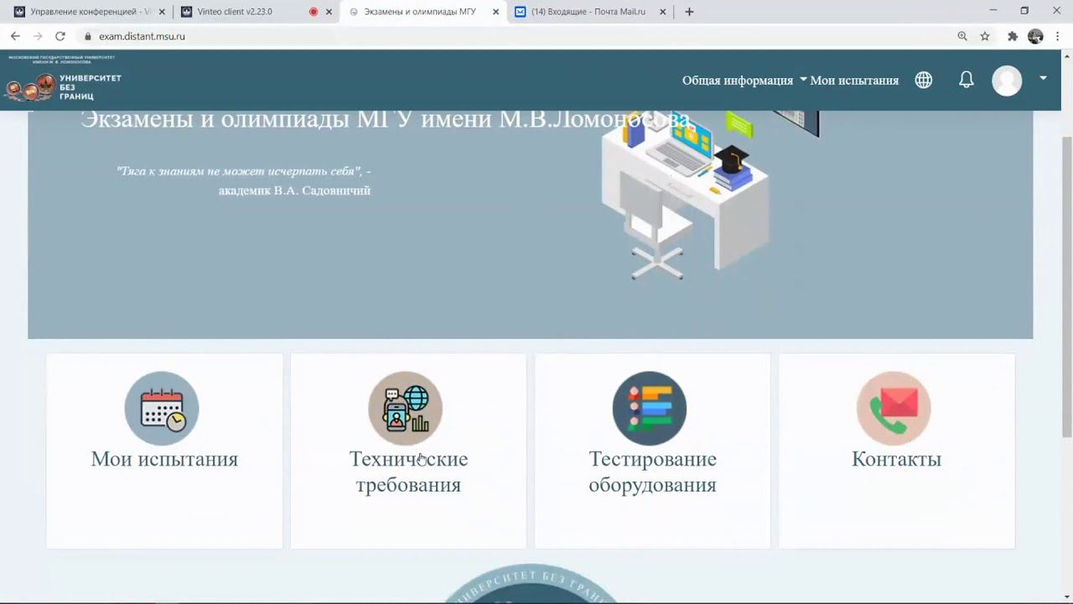This screenshot has height=604, width=1073.
Task: Close the Vinteo client tab
Action: click(x=329, y=12)
